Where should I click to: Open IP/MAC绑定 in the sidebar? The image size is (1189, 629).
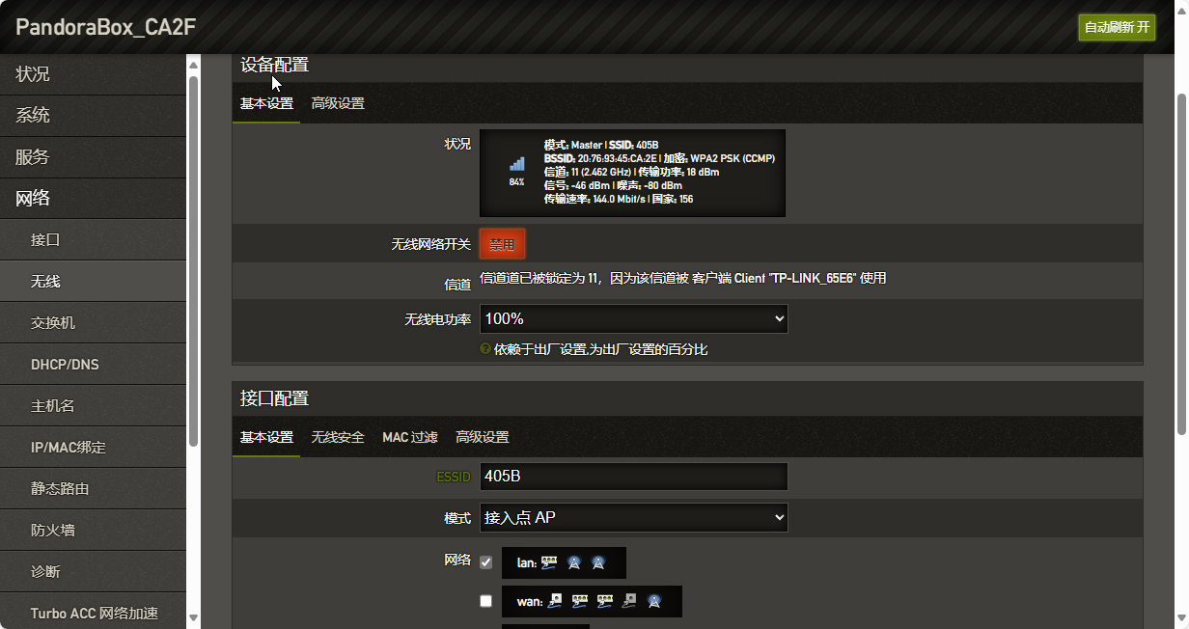click(93, 448)
